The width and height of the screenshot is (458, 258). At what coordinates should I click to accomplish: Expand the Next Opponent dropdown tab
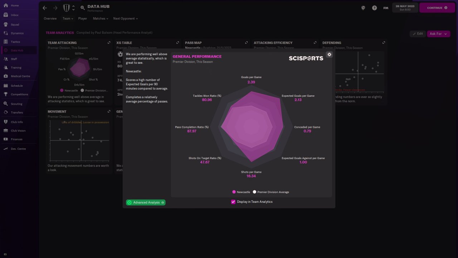pyautogui.click(x=126, y=19)
